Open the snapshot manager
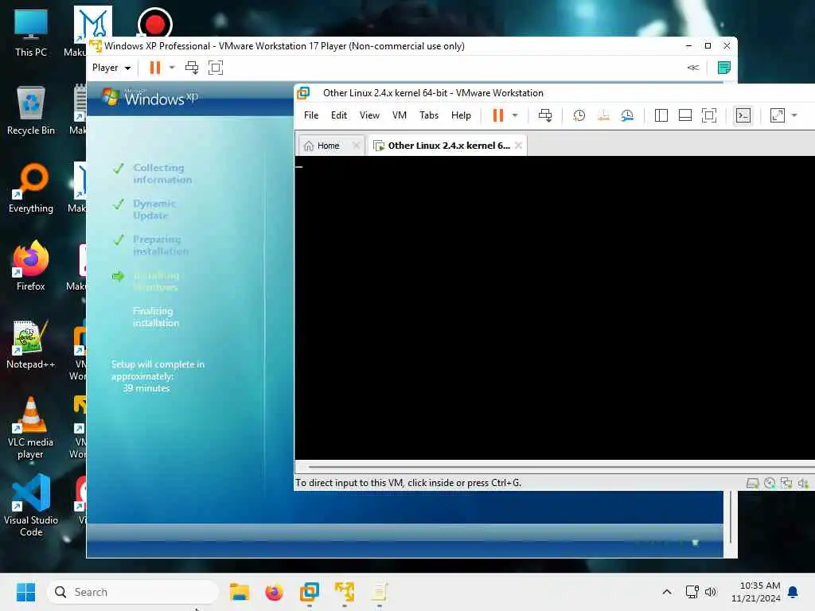Image resolution: width=815 pixels, height=611 pixels. click(627, 115)
